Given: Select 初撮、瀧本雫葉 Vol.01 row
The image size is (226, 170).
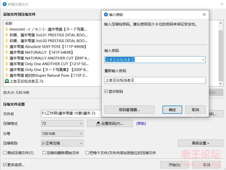Looking at the screenshot, I should [x=46, y=35].
